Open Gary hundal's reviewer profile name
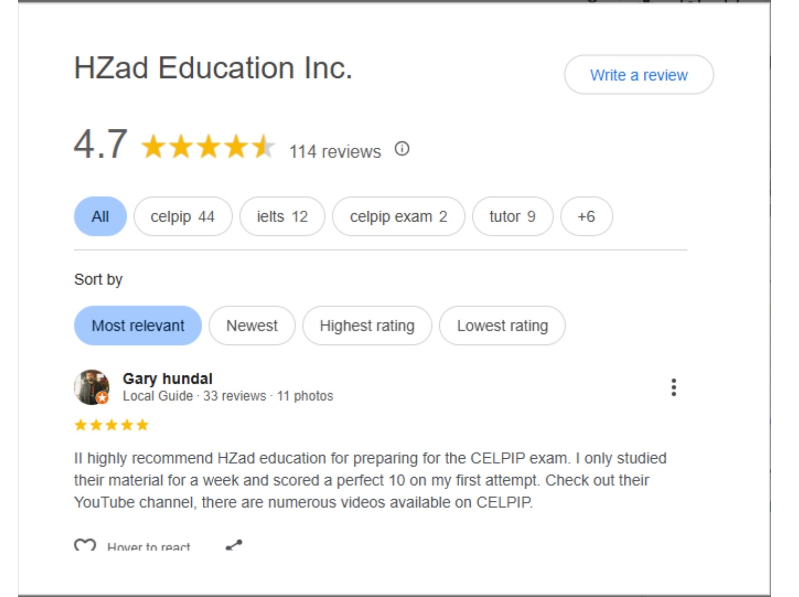 click(x=167, y=379)
